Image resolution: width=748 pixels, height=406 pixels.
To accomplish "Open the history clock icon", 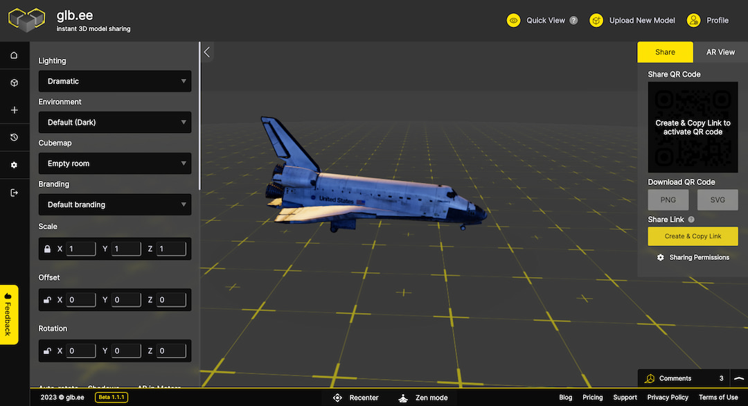I will [14, 138].
